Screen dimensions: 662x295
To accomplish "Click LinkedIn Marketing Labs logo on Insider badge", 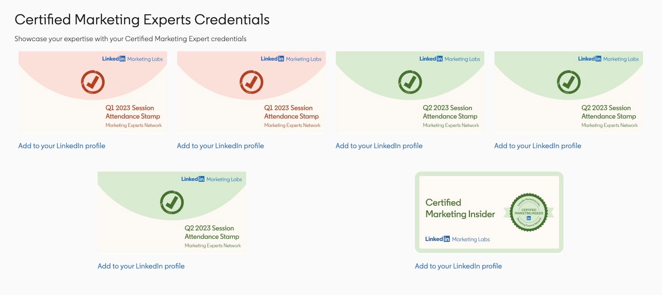I will coord(457,239).
